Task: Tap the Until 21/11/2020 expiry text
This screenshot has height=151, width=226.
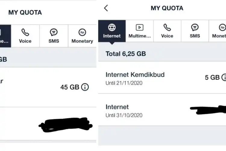Action: pyautogui.click(x=124, y=83)
